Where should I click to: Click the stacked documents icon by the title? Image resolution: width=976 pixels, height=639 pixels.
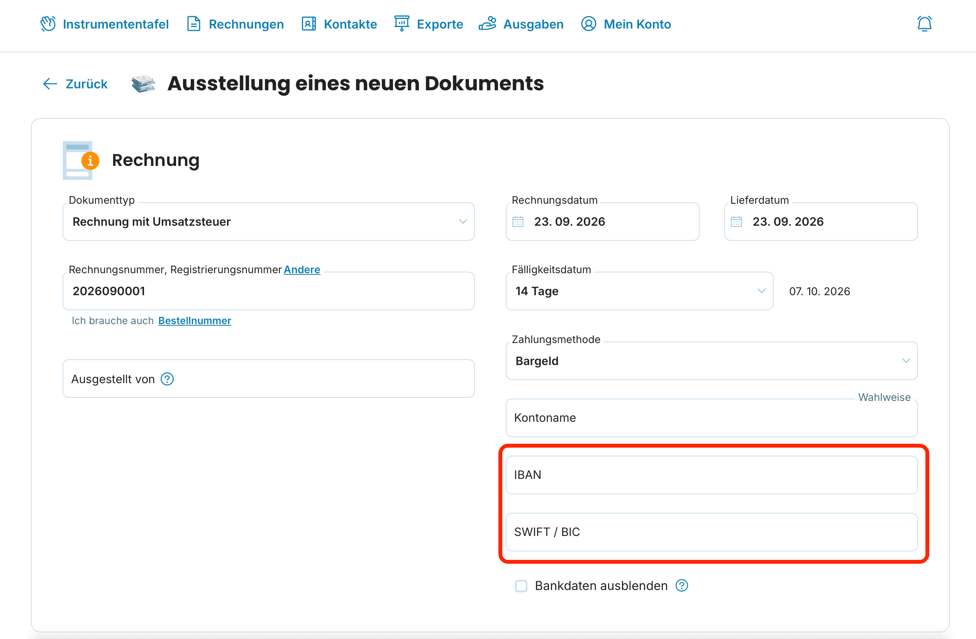pos(143,83)
